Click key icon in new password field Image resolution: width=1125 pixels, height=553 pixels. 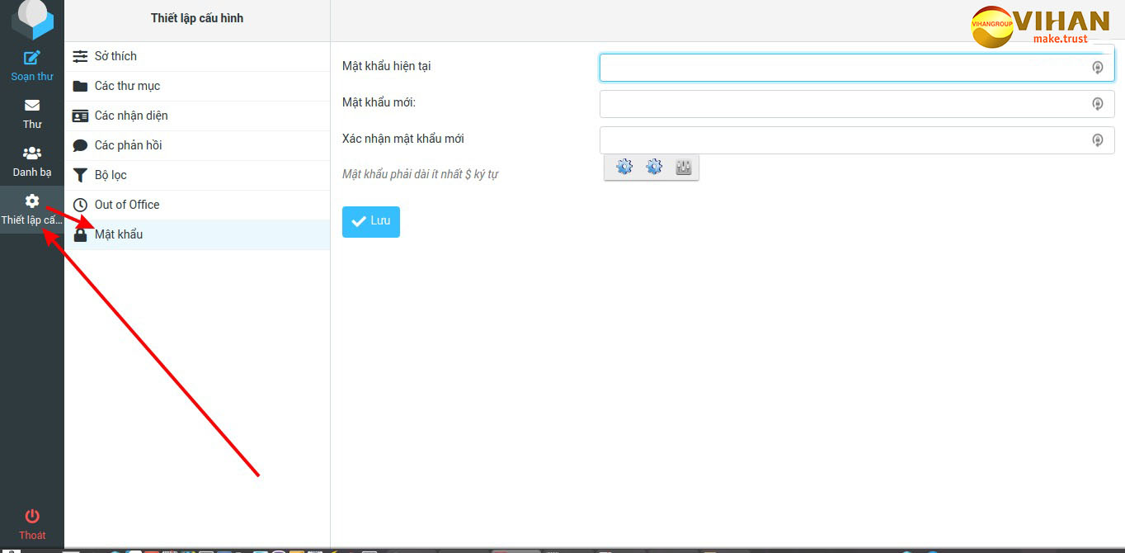pos(1097,104)
